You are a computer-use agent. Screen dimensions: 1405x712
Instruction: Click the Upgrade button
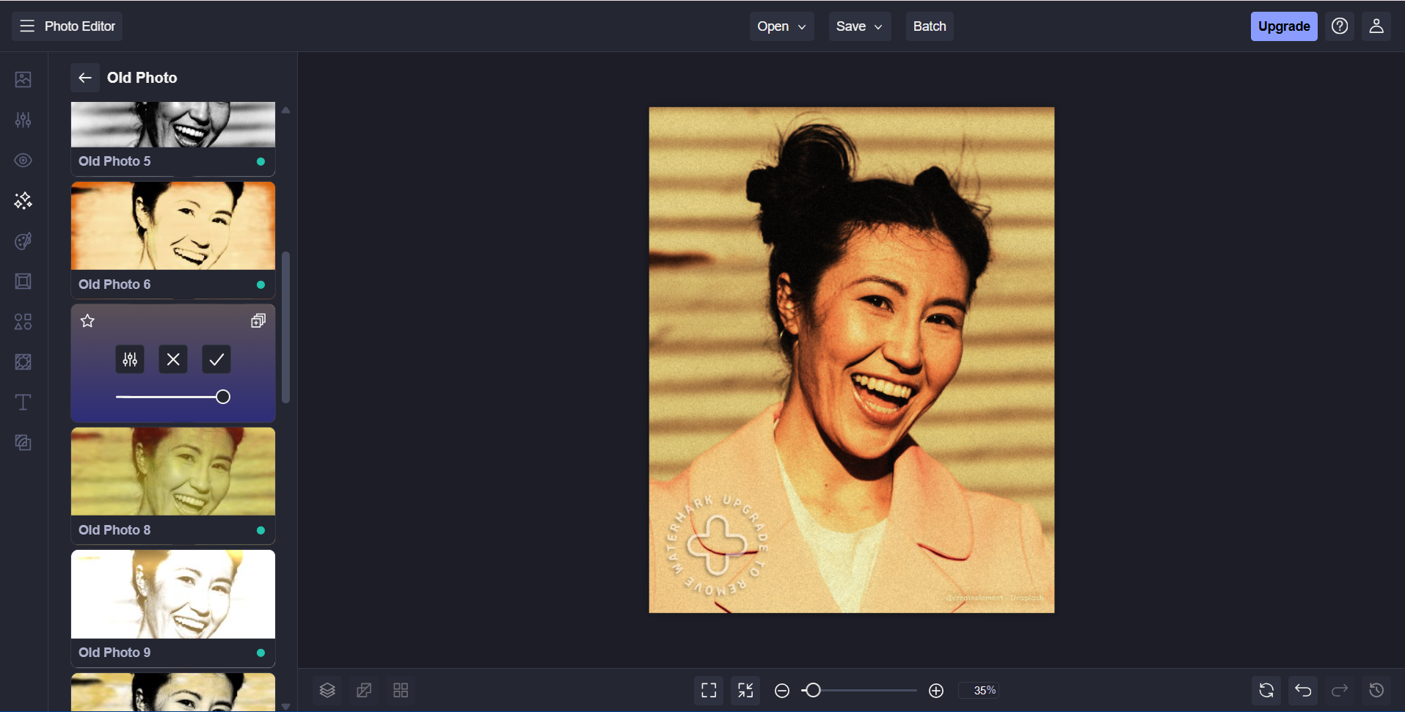click(1283, 26)
